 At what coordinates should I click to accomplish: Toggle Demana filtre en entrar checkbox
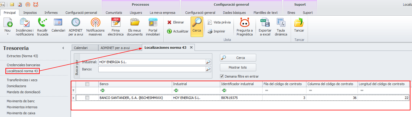pyautogui.click(x=222, y=76)
